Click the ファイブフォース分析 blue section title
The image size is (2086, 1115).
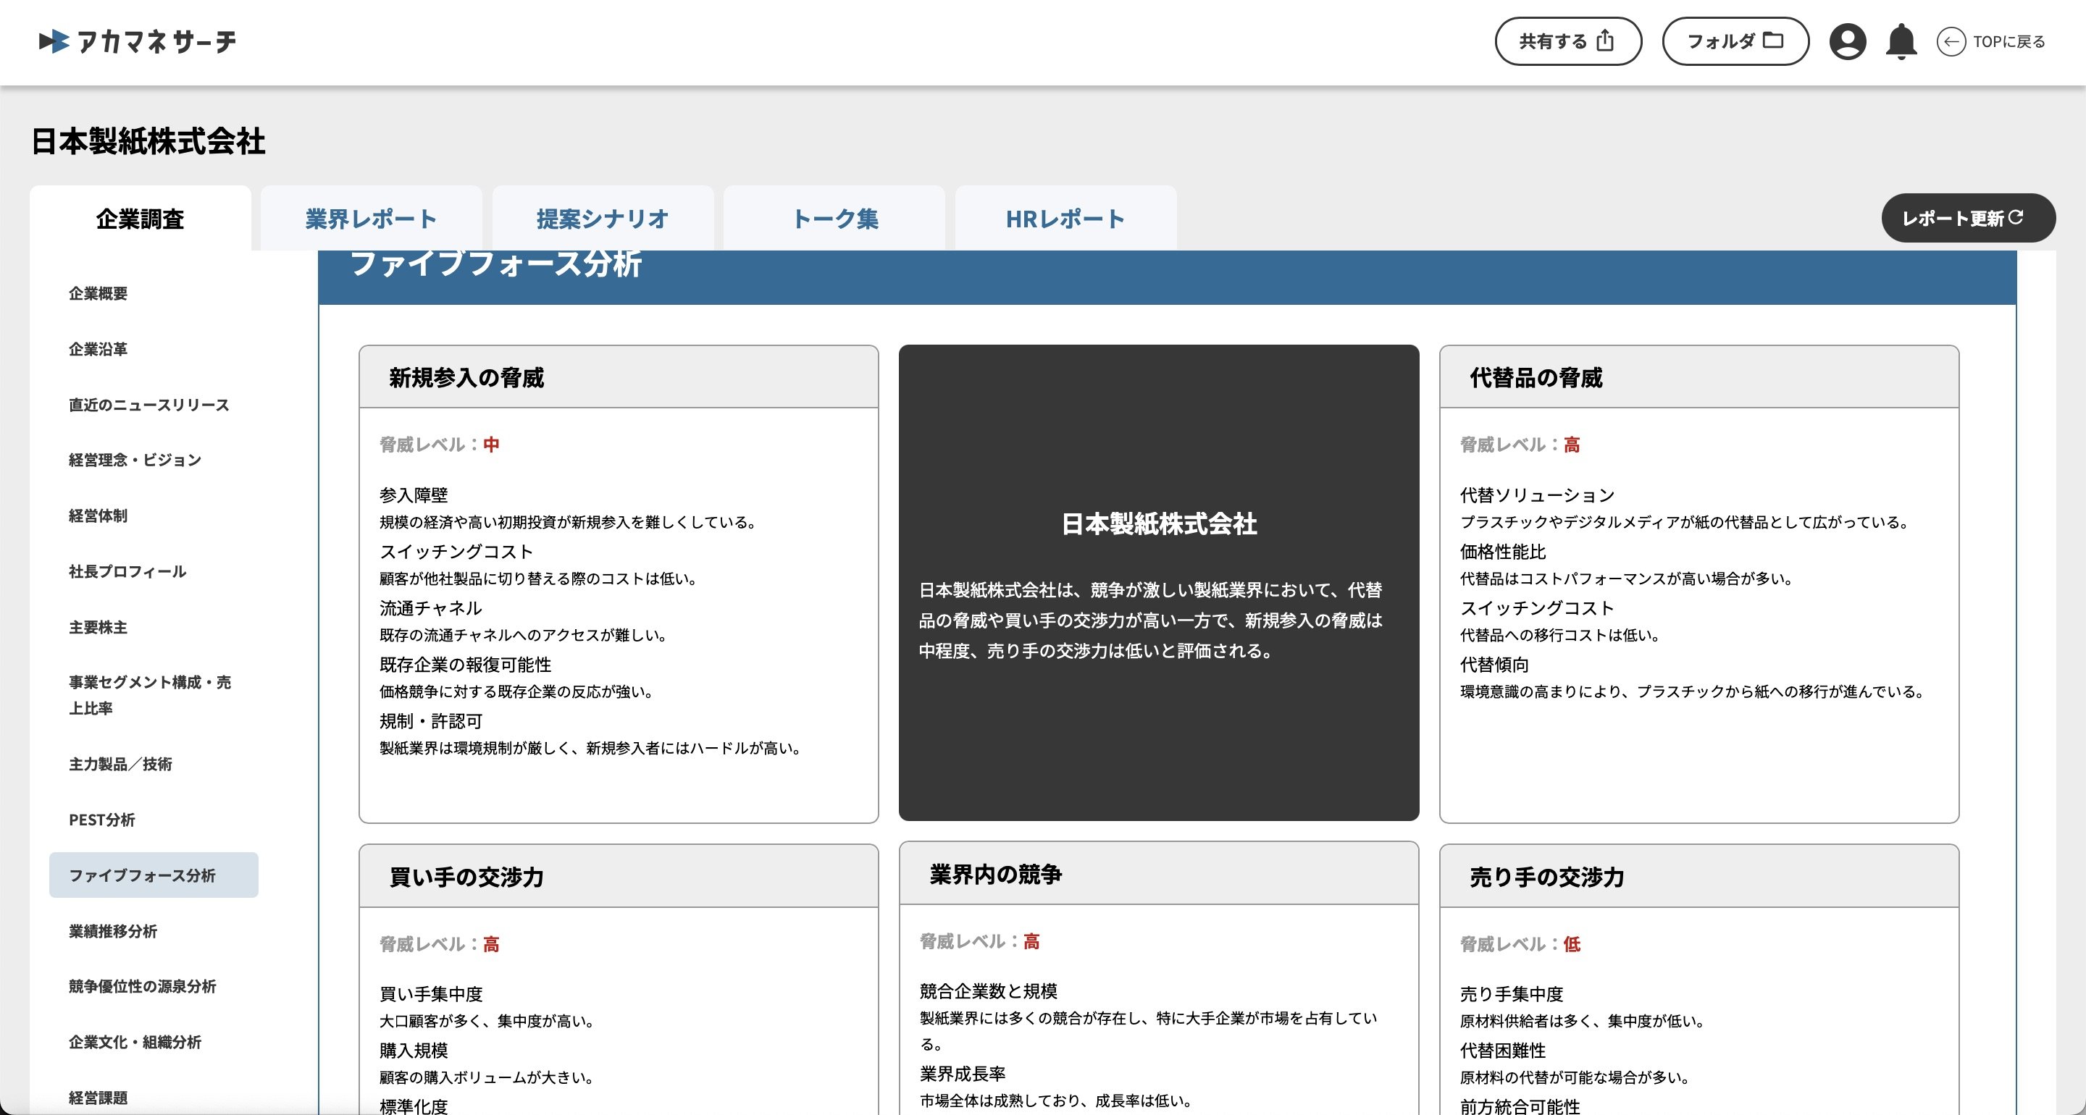point(495,264)
